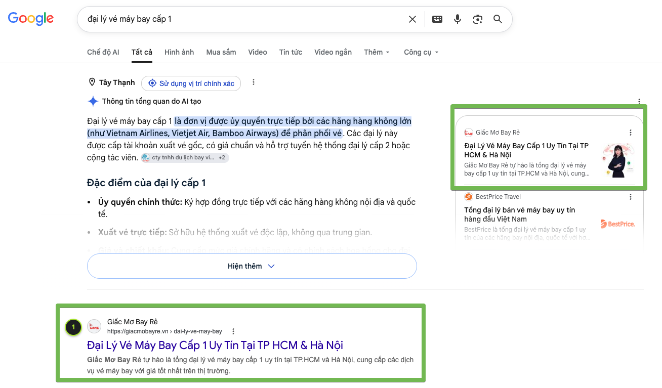Click the BestPrice Travel card favicon
Viewport: 662px width, 388px height.
point(468,197)
